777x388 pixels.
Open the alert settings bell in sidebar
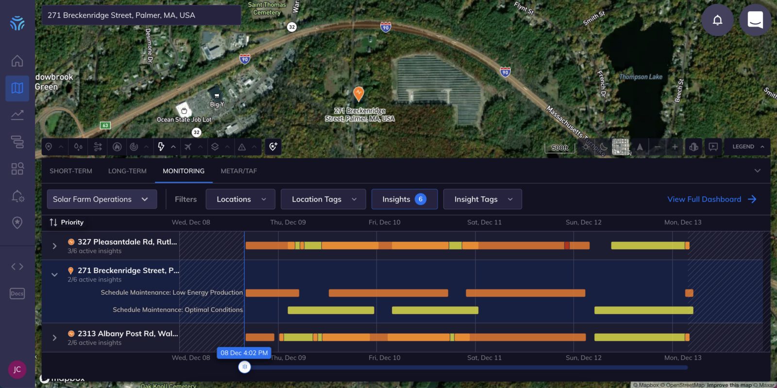pos(17,196)
